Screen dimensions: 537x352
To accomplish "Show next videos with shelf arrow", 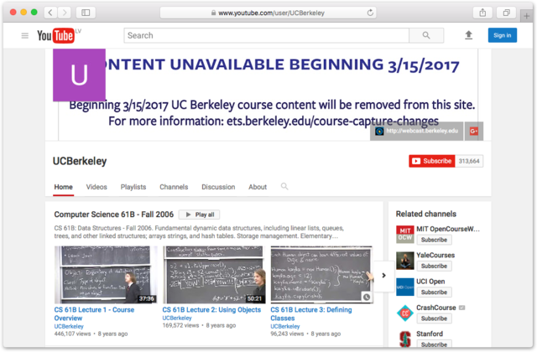I will [x=384, y=275].
